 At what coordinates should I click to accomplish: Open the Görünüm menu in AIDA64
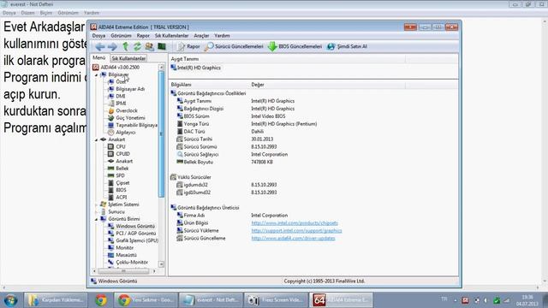coord(121,36)
